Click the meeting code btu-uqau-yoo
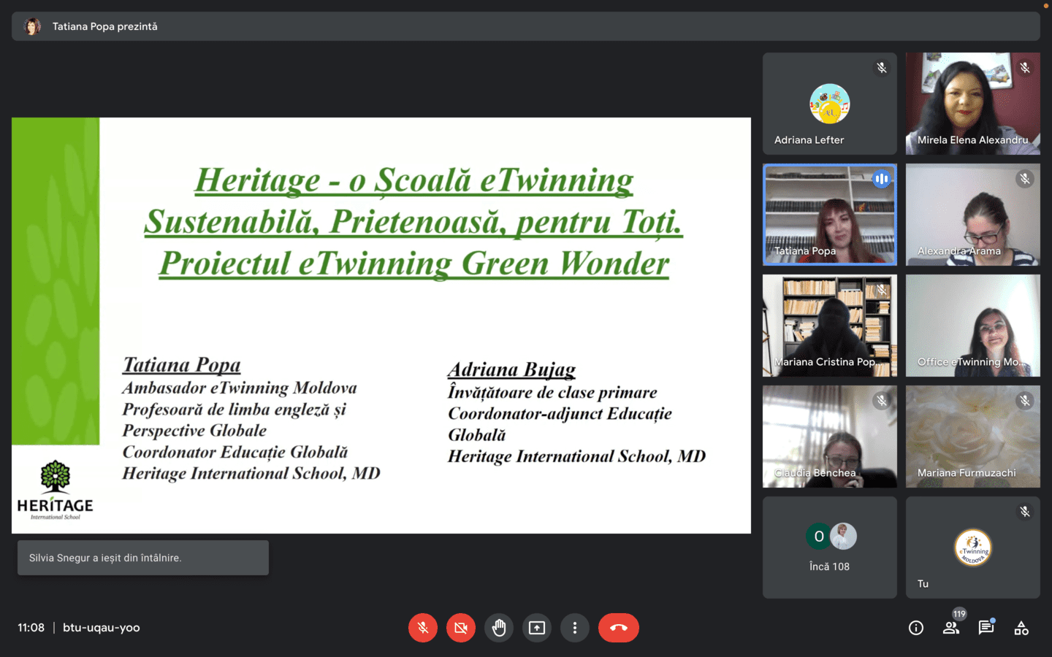 pos(102,628)
